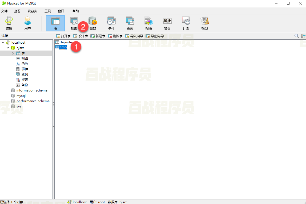Click the search magnifier icon

[296, 36]
